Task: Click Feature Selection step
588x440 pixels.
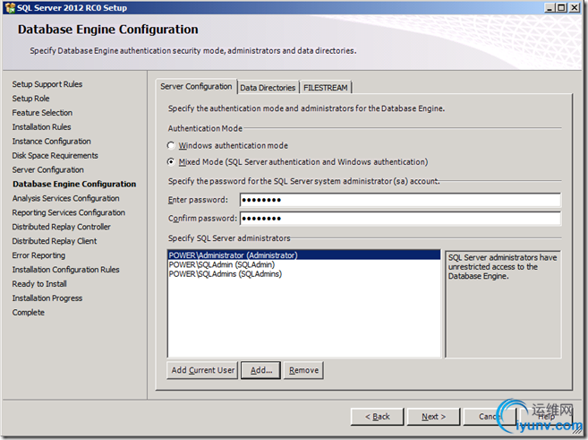Action: [42, 113]
